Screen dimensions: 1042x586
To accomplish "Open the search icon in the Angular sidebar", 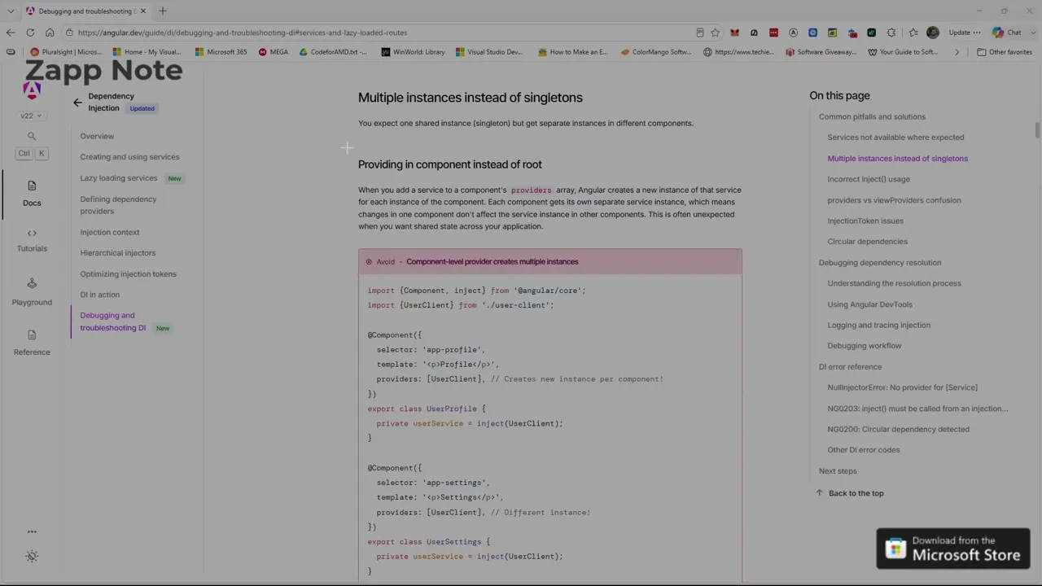I will click(x=32, y=136).
